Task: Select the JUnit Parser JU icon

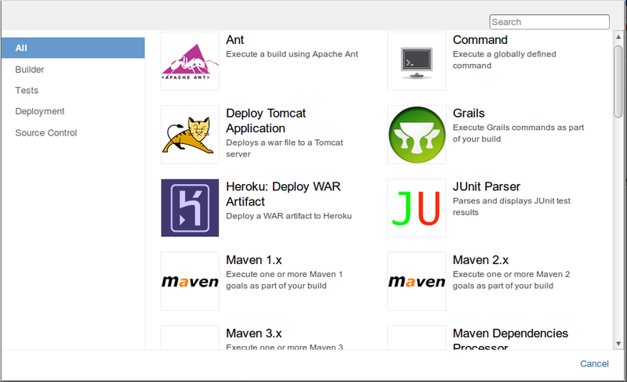Action: 417,207
